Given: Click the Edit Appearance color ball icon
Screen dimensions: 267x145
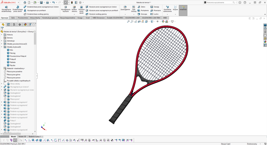Looking at the screenshot, I should pos(163,21).
